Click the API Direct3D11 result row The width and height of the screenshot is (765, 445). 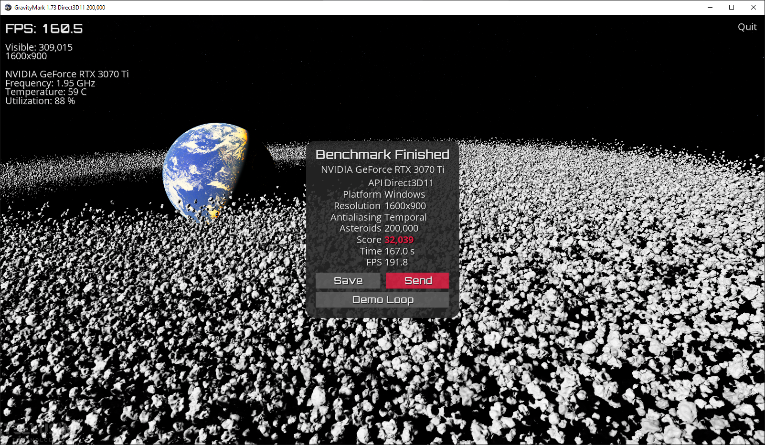click(x=400, y=183)
